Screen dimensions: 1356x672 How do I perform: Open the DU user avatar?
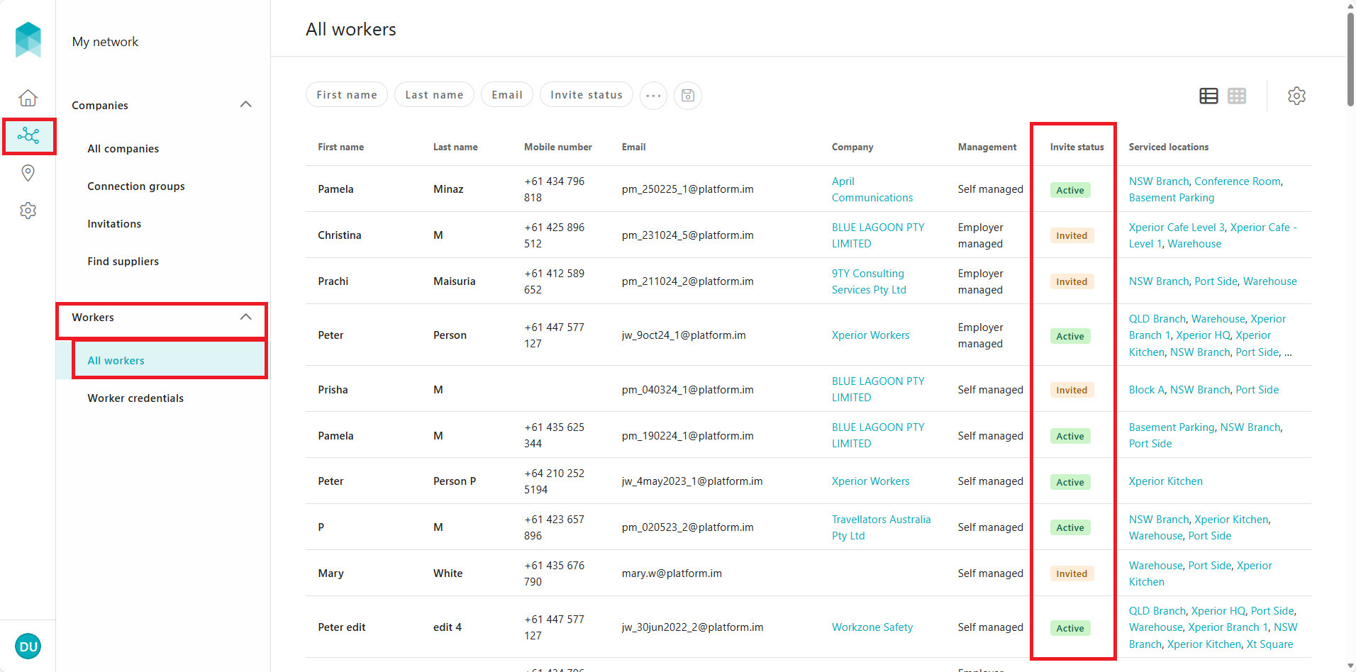click(28, 646)
